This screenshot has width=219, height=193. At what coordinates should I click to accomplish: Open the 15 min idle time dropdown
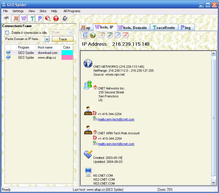coord(71,32)
